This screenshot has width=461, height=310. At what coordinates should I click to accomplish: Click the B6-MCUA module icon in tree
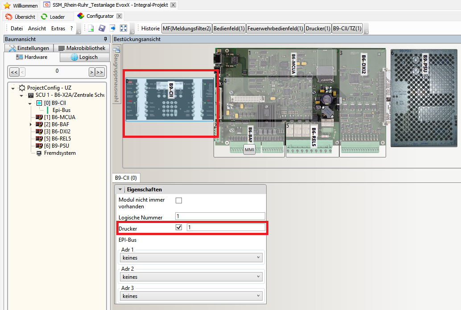(x=39, y=117)
